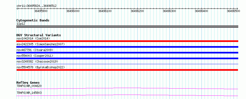Viewport: 246px width, 99px height.
Task: Click the 36496100 ruler position label
Action: coord(105,11)
